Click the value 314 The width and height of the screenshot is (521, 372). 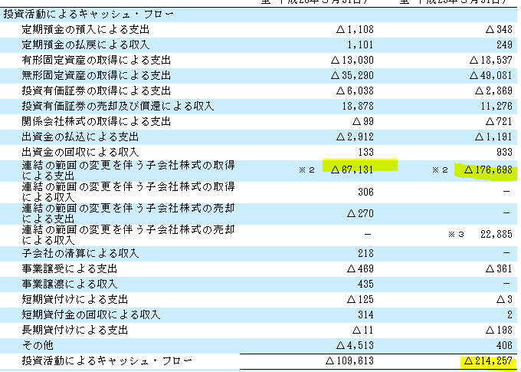tap(365, 314)
